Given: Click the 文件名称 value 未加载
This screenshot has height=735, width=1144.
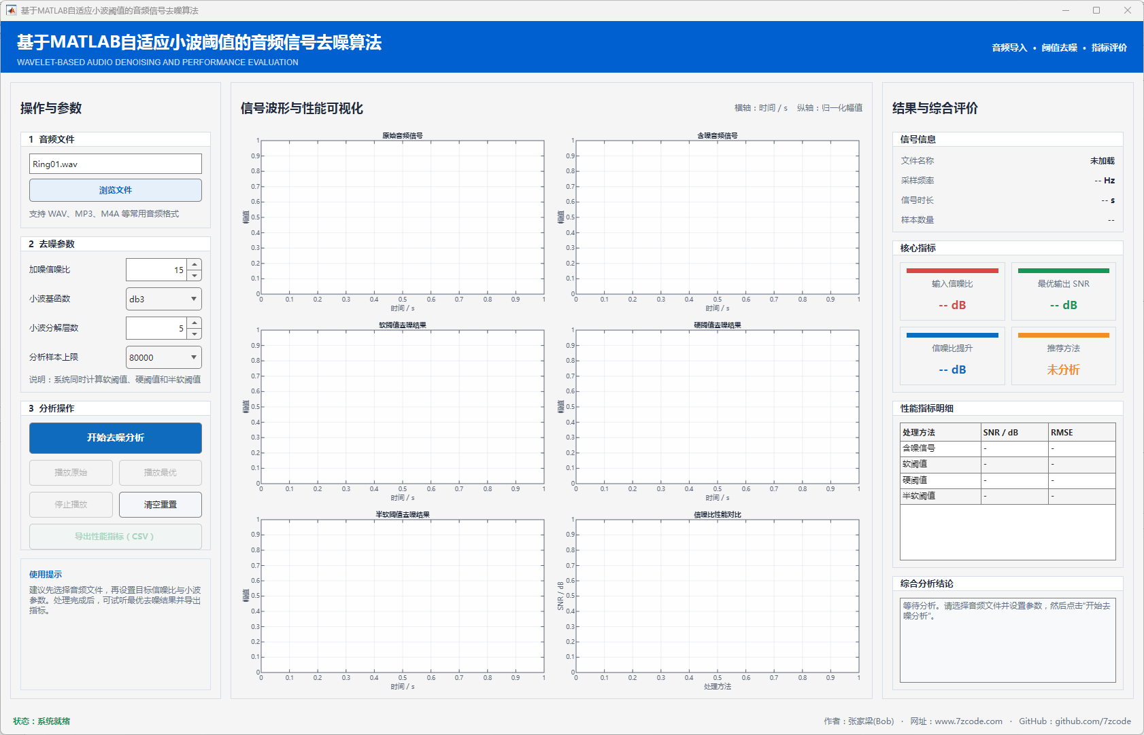Looking at the screenshot, I should [1103, 161].
